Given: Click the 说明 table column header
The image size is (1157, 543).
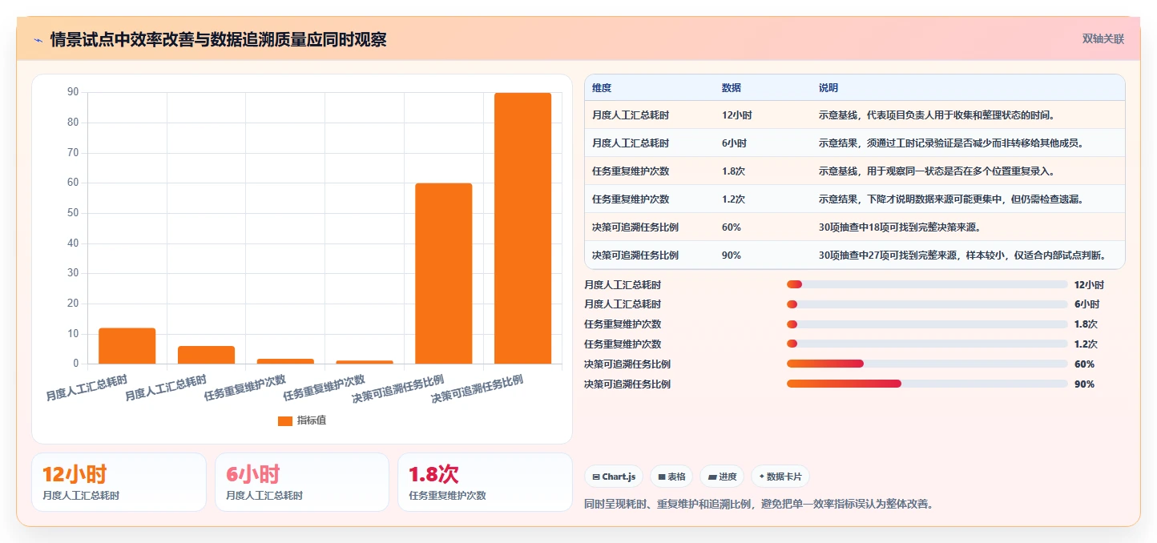Looking at the screenshot, I should coord(828,87).
